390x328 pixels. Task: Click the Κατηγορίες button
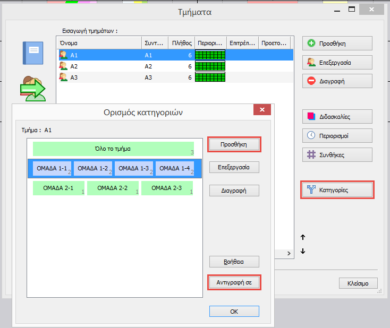point(337,189)
